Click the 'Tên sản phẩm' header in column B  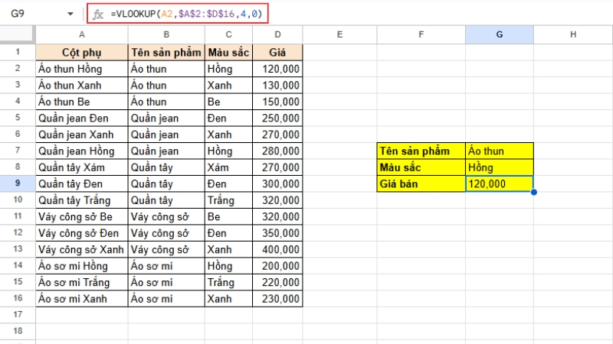166,52
